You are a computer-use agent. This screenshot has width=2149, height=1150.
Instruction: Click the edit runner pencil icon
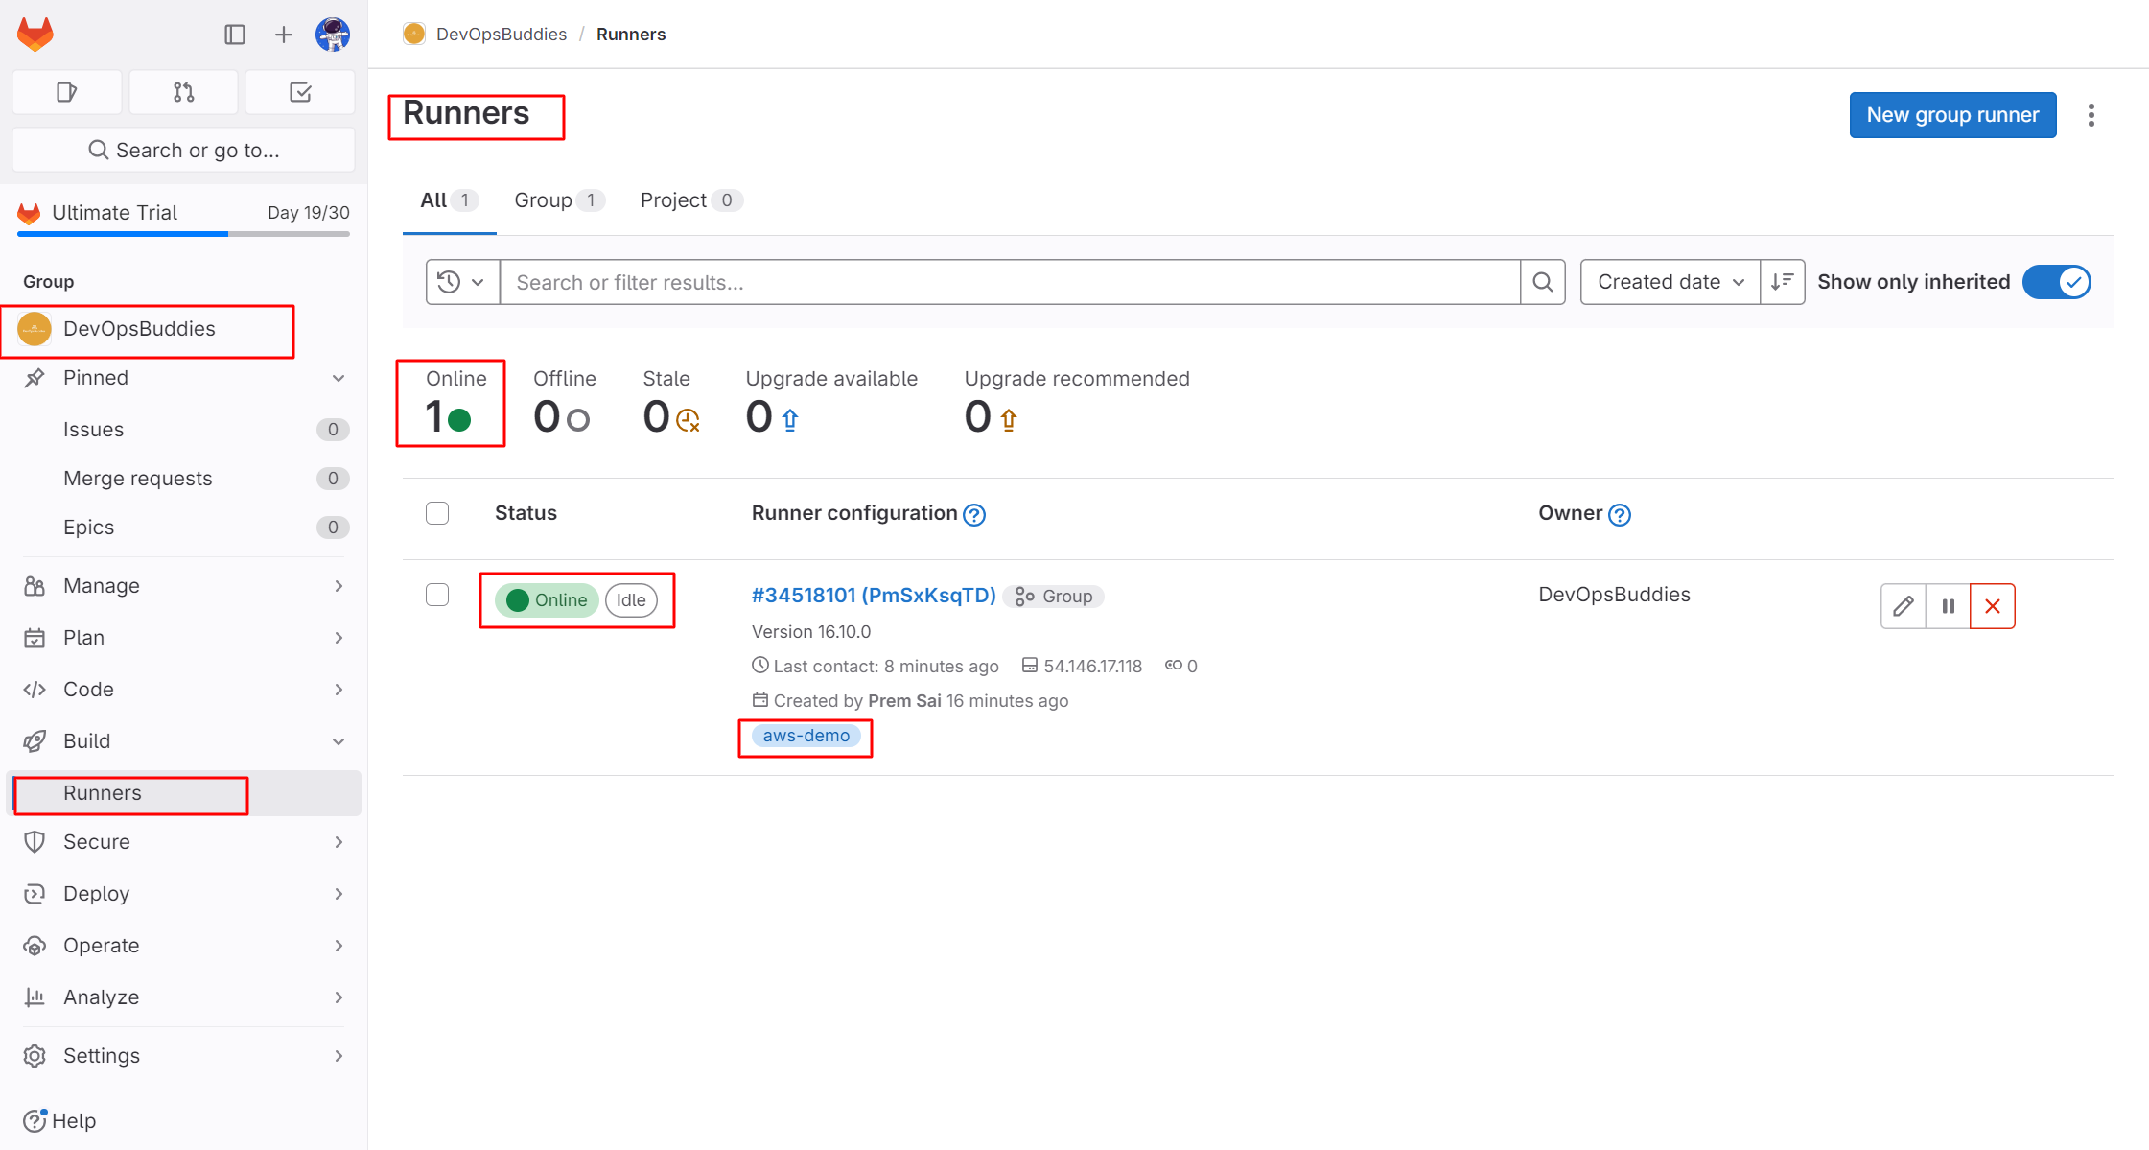point(1904,606)
